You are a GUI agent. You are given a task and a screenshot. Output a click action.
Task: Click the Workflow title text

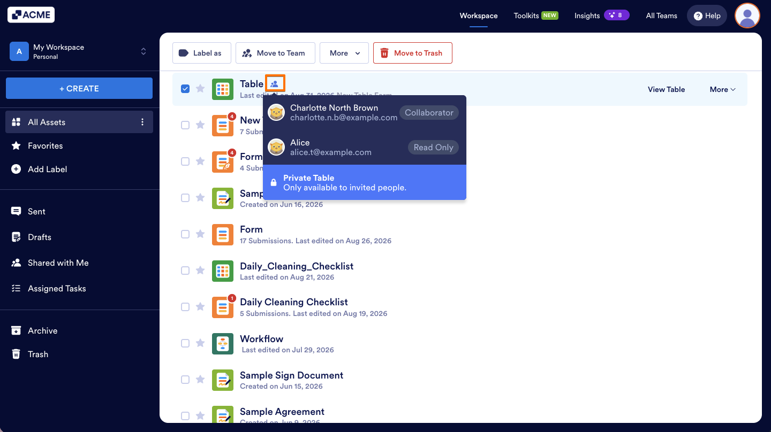pyautogui.click(x=262, y=339)
